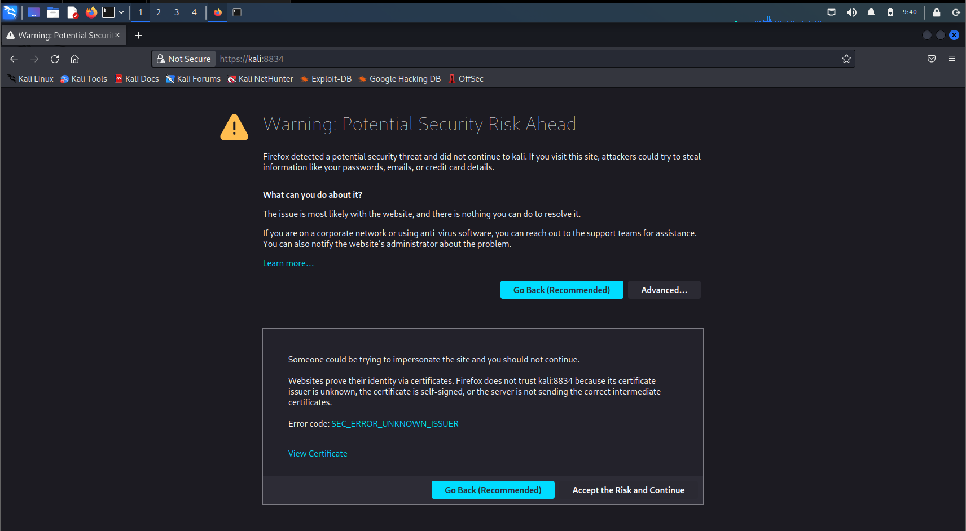Switch to workspace 4

pyautogui.click(x=195, y=12)
